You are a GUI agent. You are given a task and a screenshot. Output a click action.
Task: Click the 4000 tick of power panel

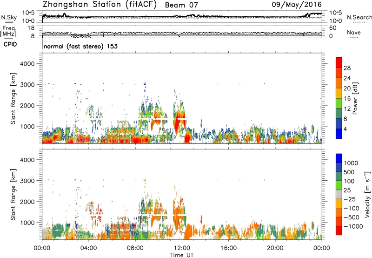[x=27, y=64]
